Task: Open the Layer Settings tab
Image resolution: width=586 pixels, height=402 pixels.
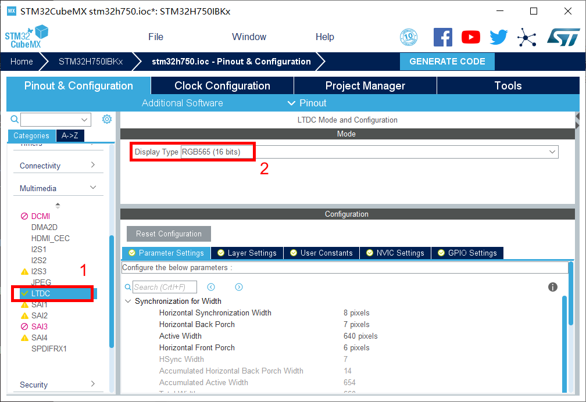Action: click(247, 253)
